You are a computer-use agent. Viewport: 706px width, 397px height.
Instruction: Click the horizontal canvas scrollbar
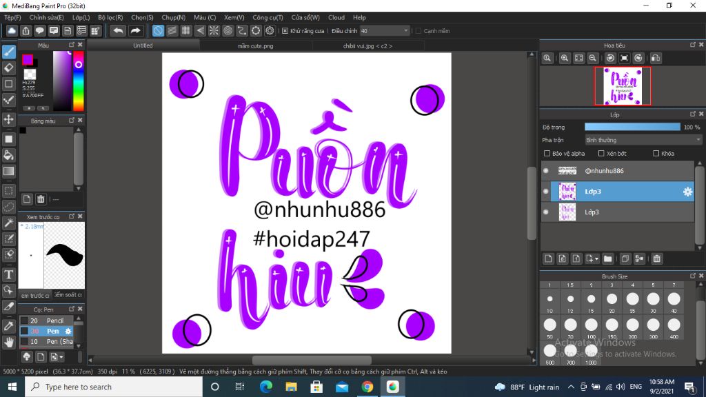pos(312,360)
